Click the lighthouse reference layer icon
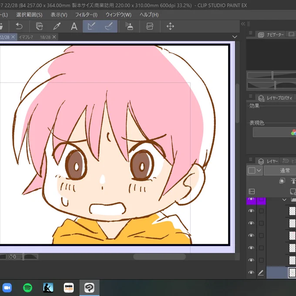Screen dimensions: 296x296 [x=293, y=181]
